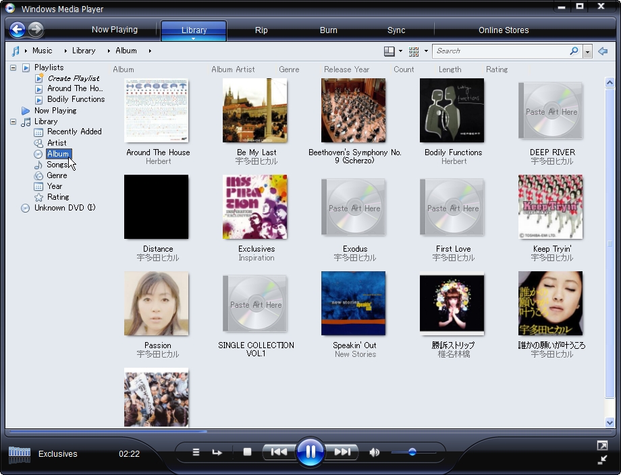Expand the arrow after Library in breadcrumb
Image resolution: width=621 pixels, height=475 pixels.
109,51
